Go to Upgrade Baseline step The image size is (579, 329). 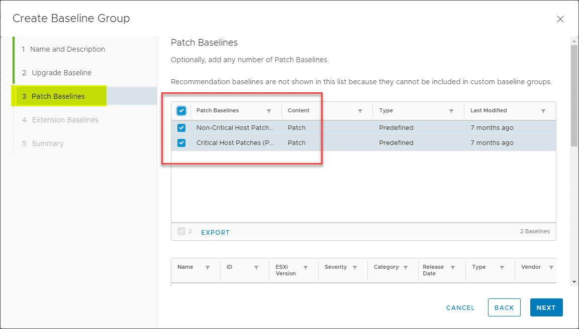coord(61,73)
